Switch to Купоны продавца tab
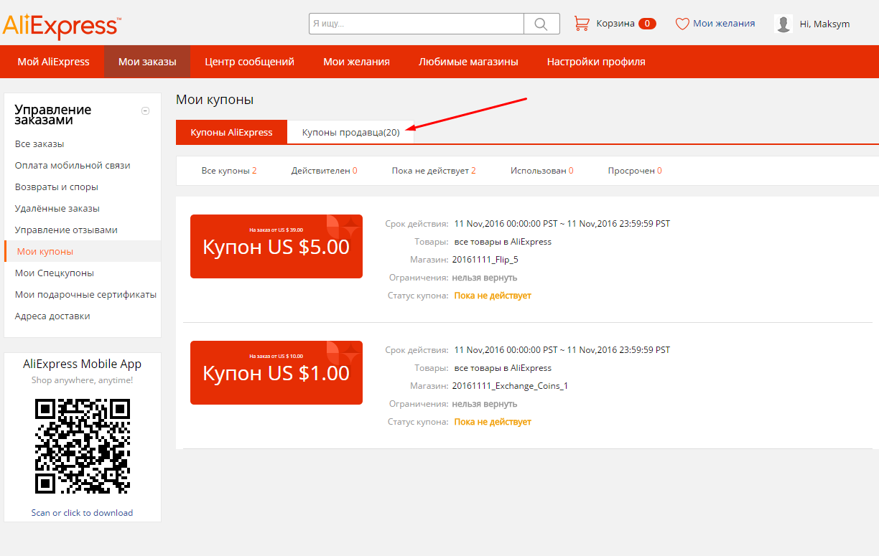 (x=350, y=132)
